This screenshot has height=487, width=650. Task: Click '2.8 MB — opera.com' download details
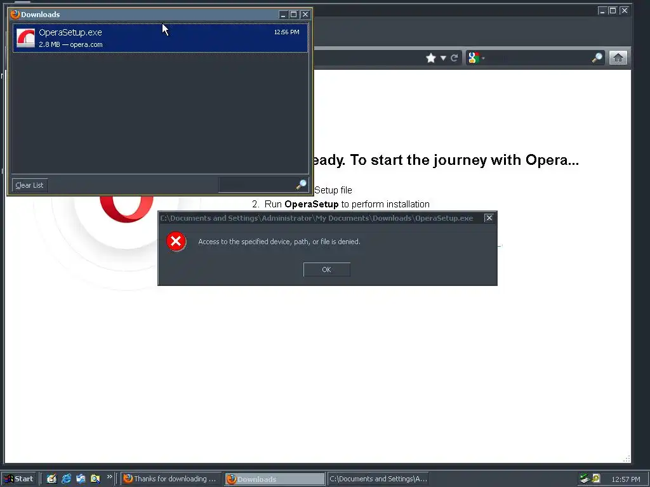70,44
